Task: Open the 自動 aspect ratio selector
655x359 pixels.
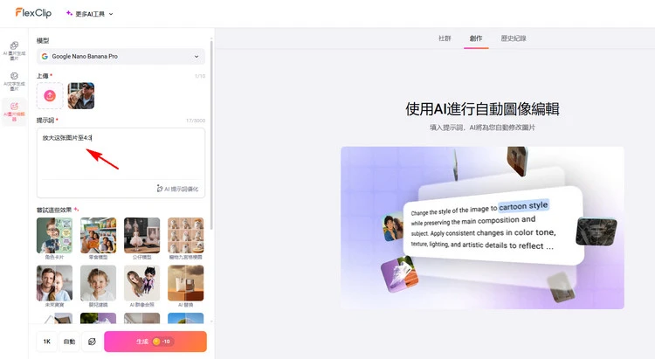Action: (x=69, y=342)
